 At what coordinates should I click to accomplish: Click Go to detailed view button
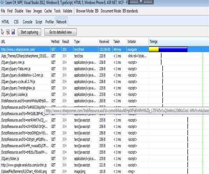pos(61,32)
